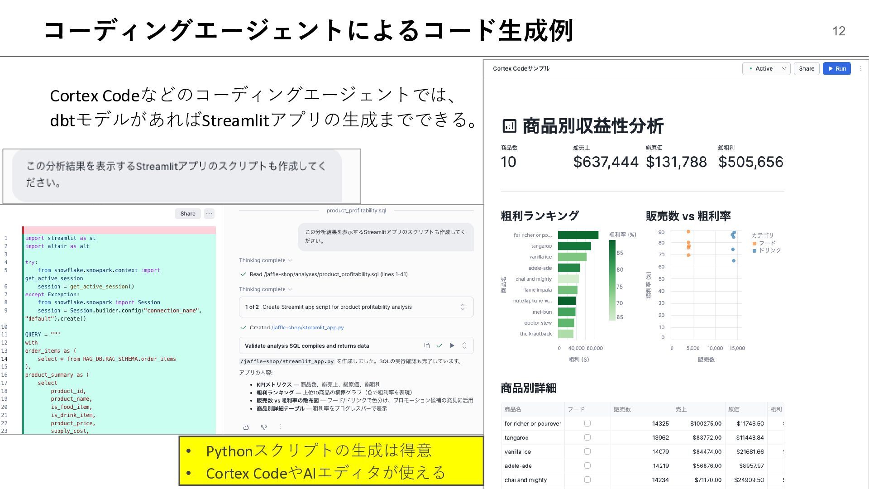The width and height of the screenshot is (869, 489).
Task: Click the thumbs up feedback icon
Action: (x=246, y=427)
